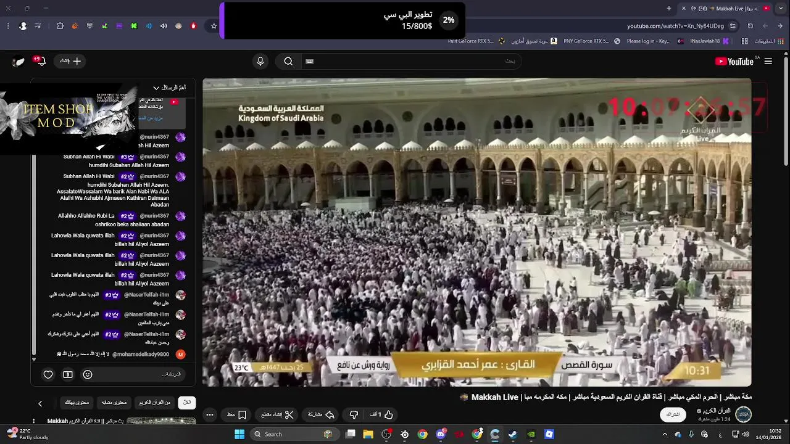Open the YouTube notifications bell
790x444 pixels.
coord(41,61)
